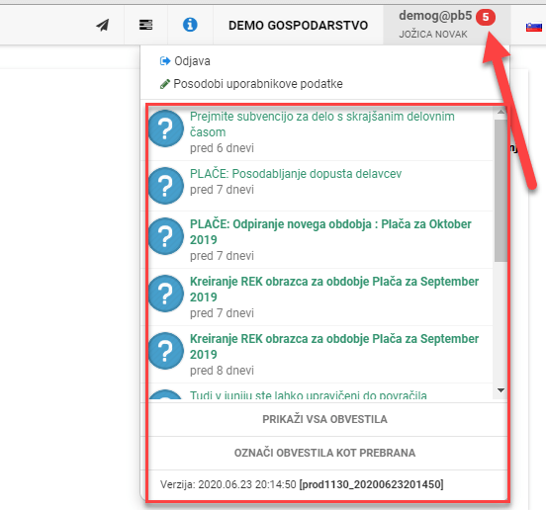This screenshot has height=510, width=546.
Task: Open the list menu icon in toolbar
Action: tap(146, 25)
